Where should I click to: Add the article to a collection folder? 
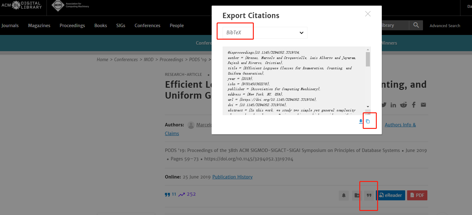click(356, 195)
